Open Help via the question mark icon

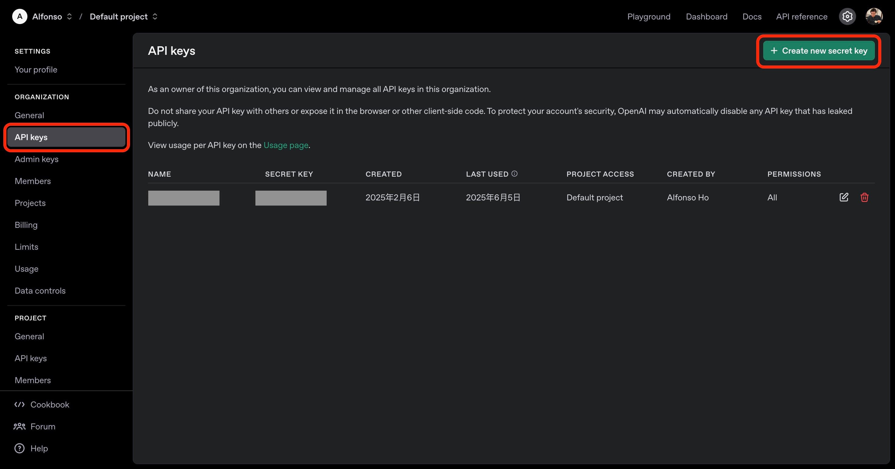pyautogui.click(x=20, y=448)
